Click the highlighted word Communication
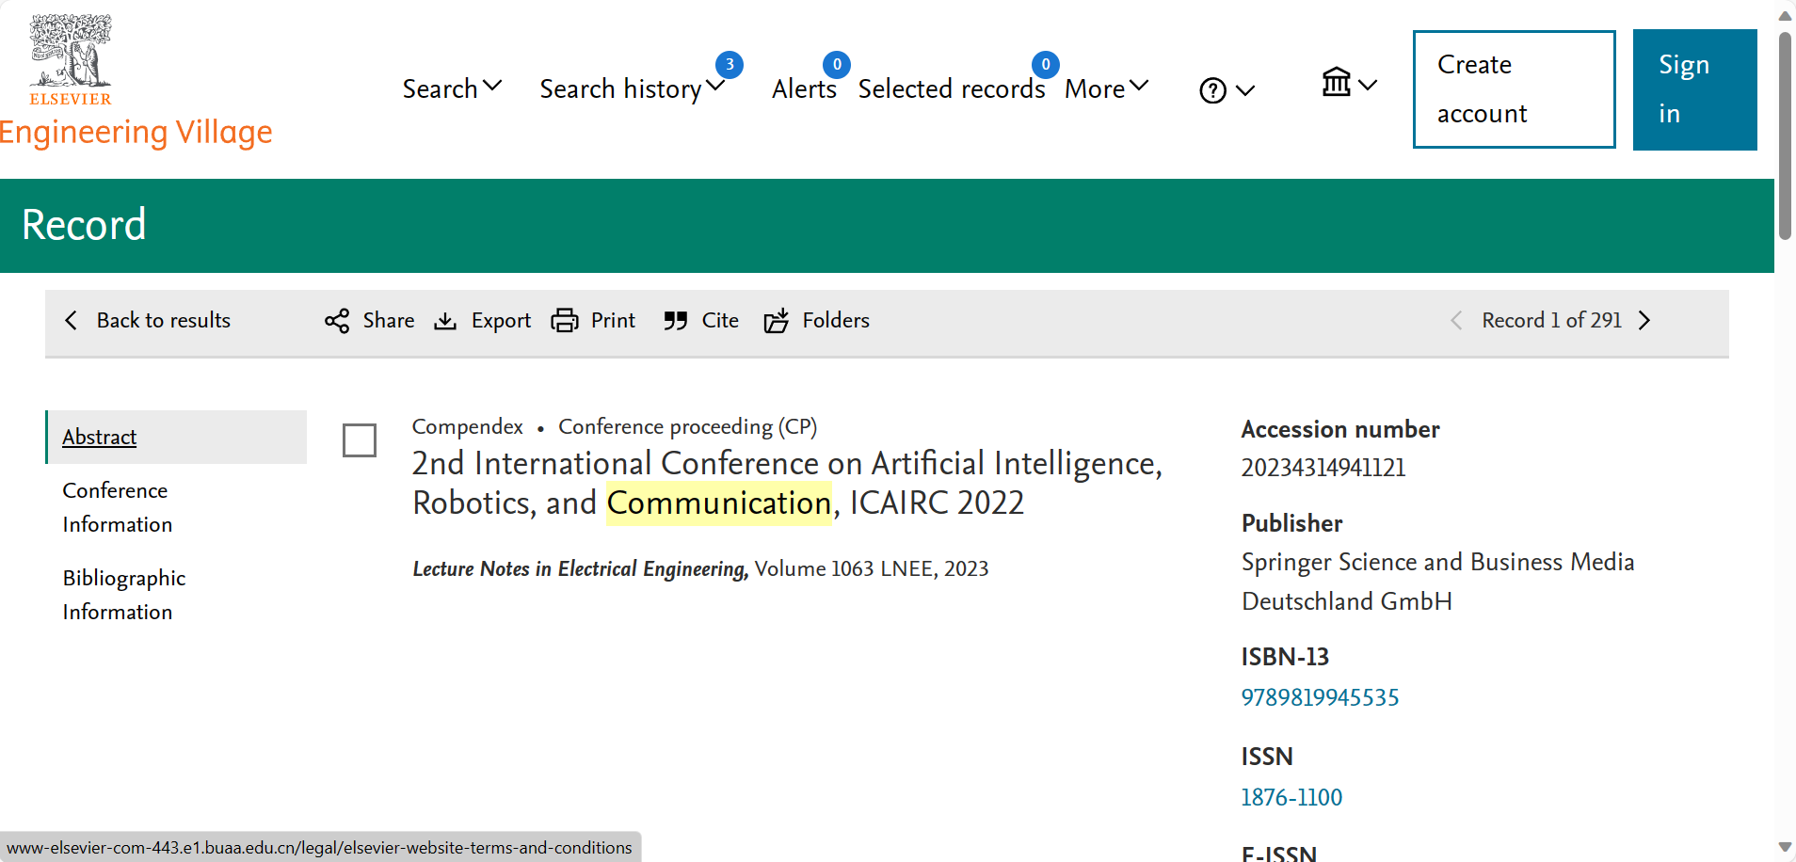The image size is (1796, 862). 719,503
